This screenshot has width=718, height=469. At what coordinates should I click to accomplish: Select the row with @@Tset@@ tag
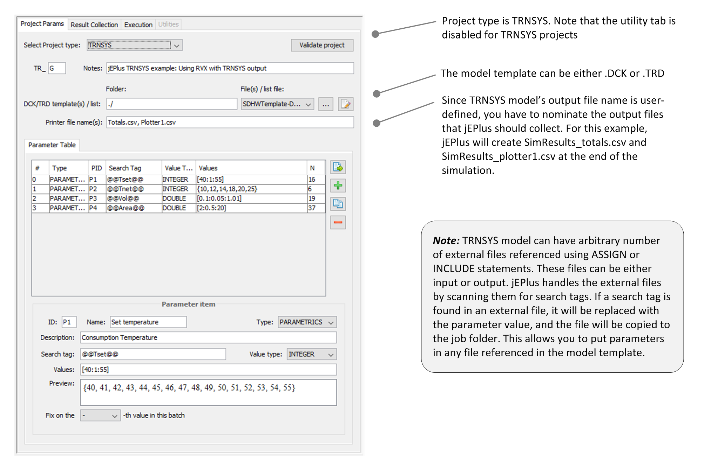tap(178, 180)
